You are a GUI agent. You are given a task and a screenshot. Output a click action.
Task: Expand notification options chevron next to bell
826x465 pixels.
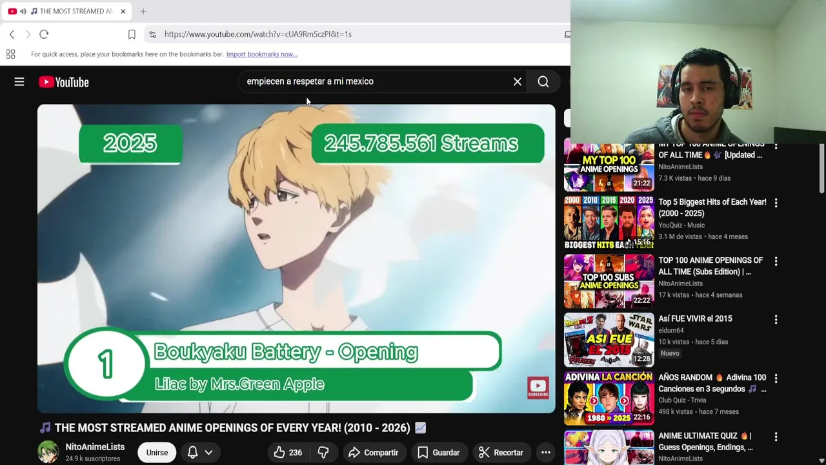[208, 453]
